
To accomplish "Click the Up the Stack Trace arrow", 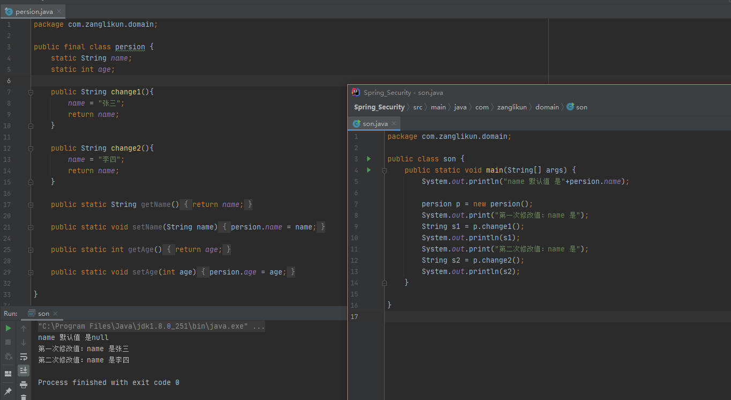I will 24,329.
